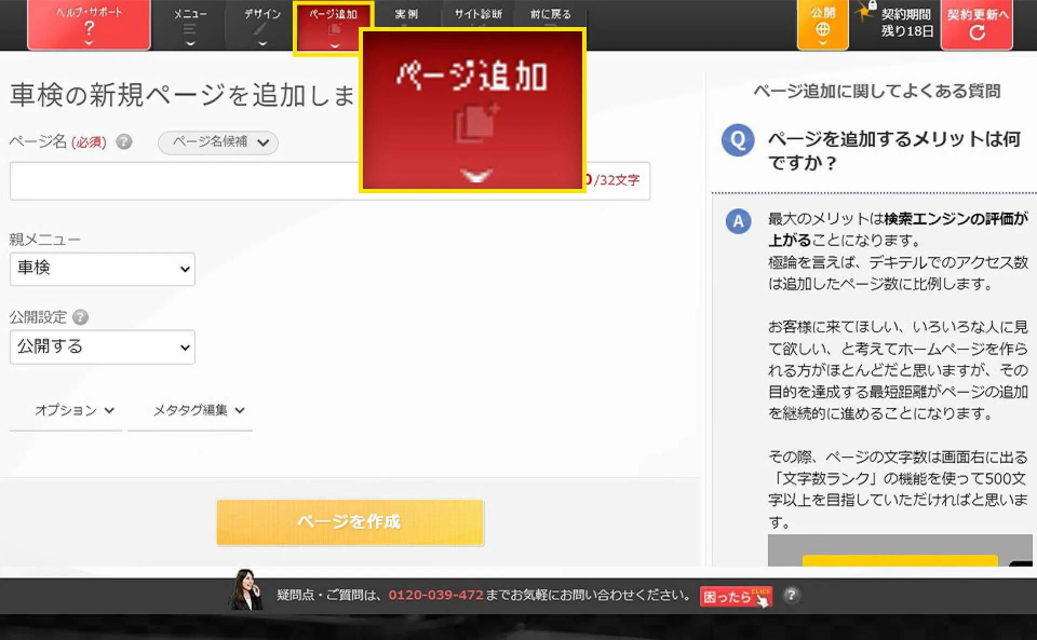
Task: Click the 契約期間 残り18日 indicator
Action: [x=906, y=23]
